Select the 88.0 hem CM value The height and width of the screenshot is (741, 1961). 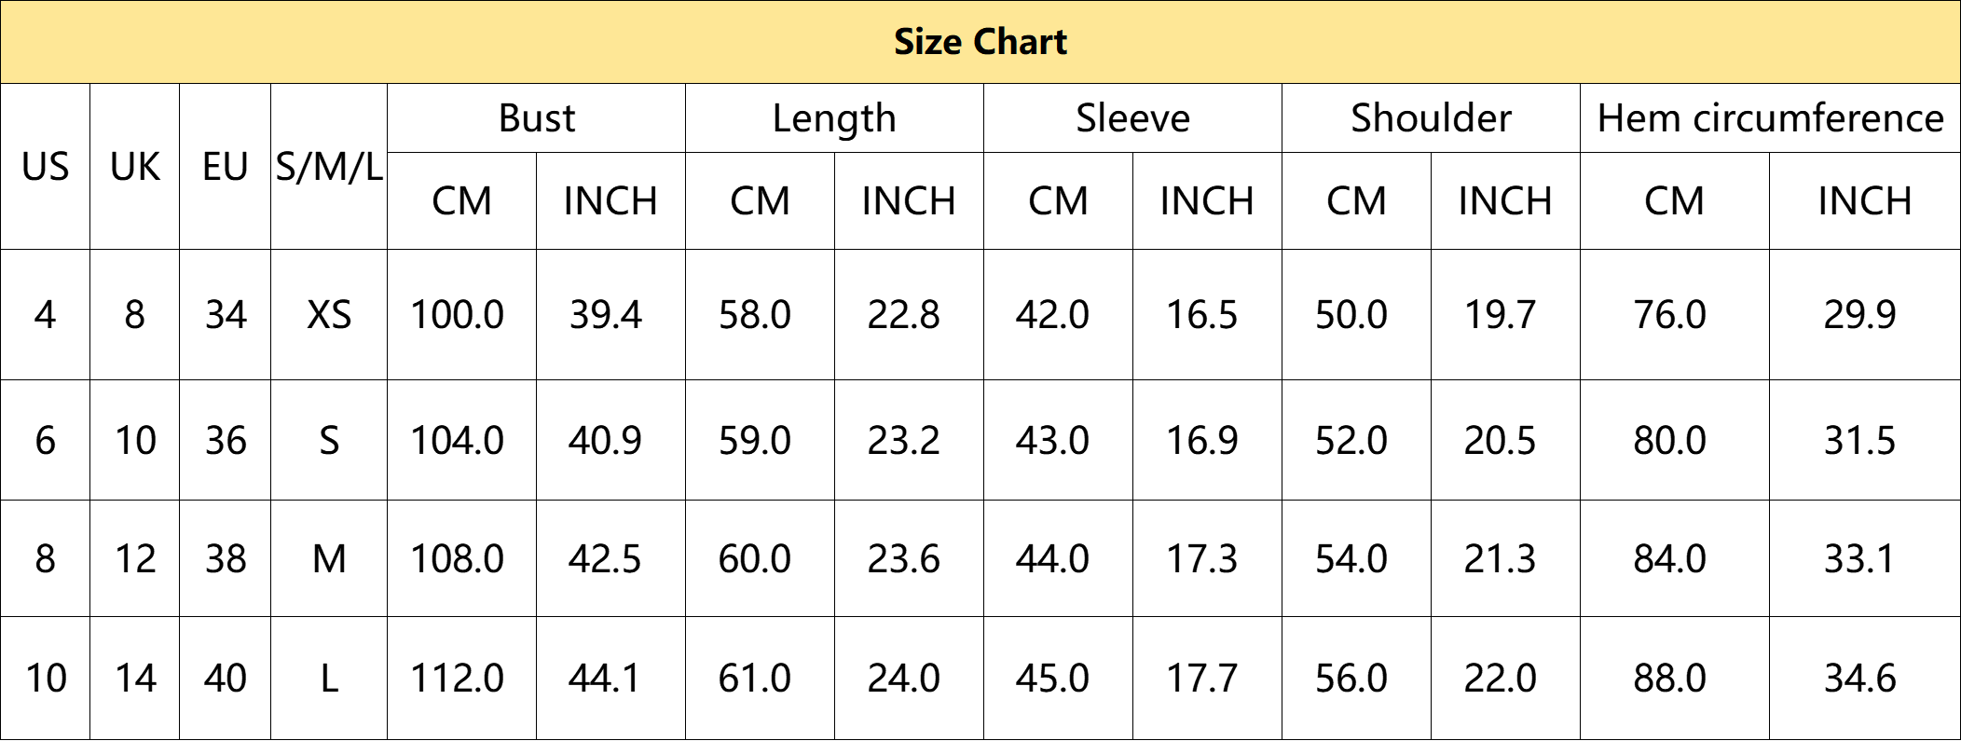(1669, 679)
